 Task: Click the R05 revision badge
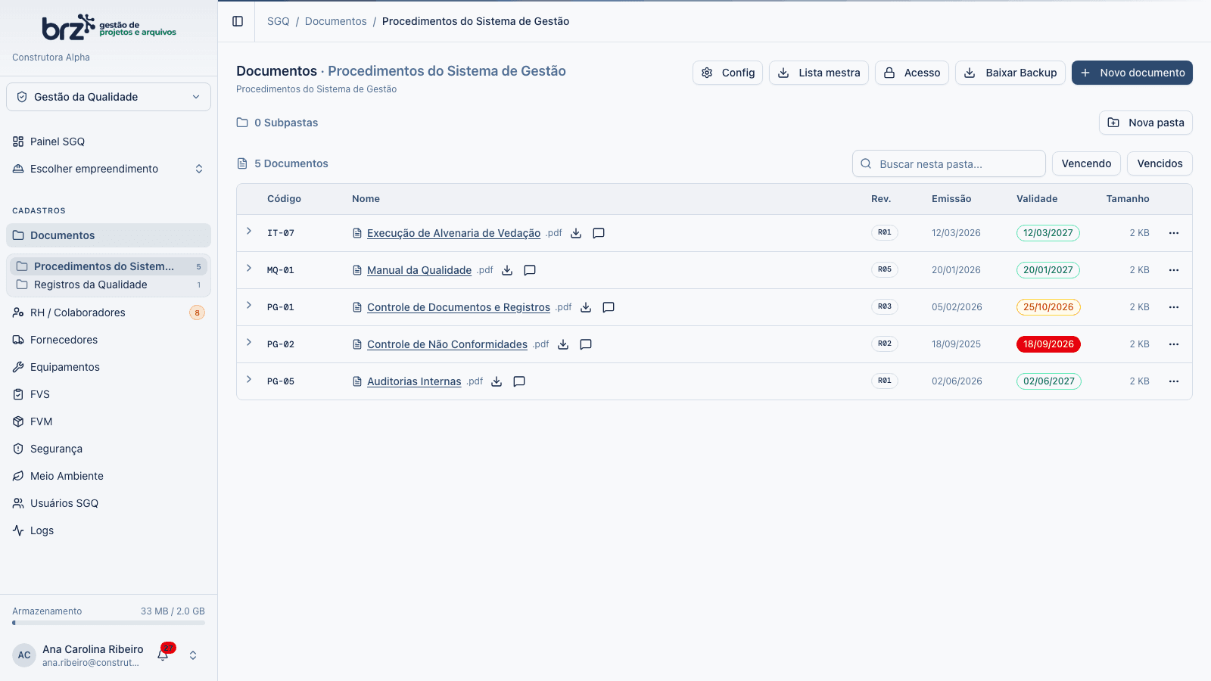[x=885, y=269]
